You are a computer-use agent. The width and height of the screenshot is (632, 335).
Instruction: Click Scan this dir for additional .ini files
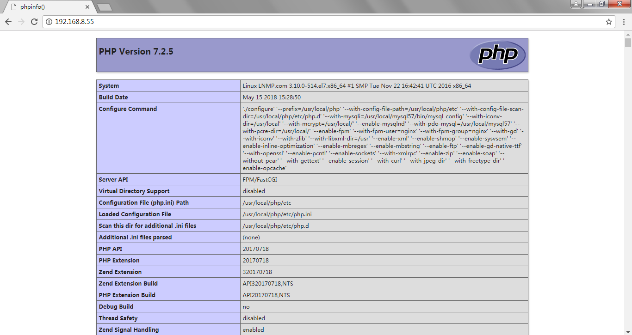(148, 226)
